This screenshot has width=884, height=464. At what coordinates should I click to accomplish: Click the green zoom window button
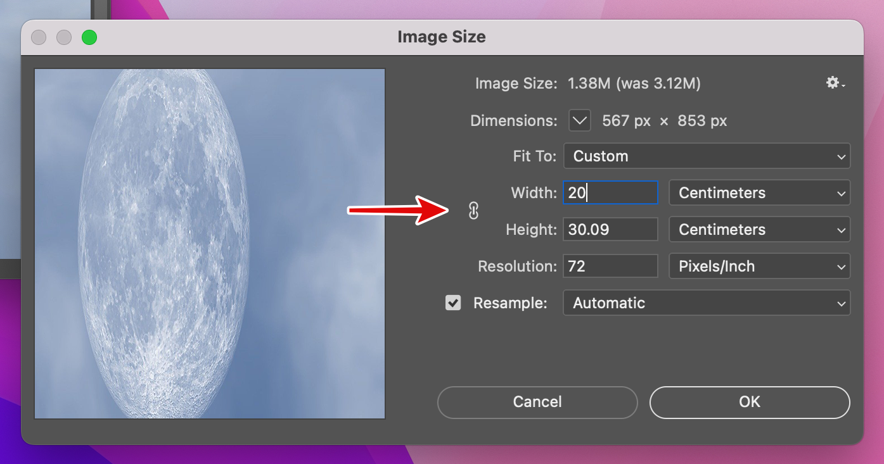pos(89,37)
